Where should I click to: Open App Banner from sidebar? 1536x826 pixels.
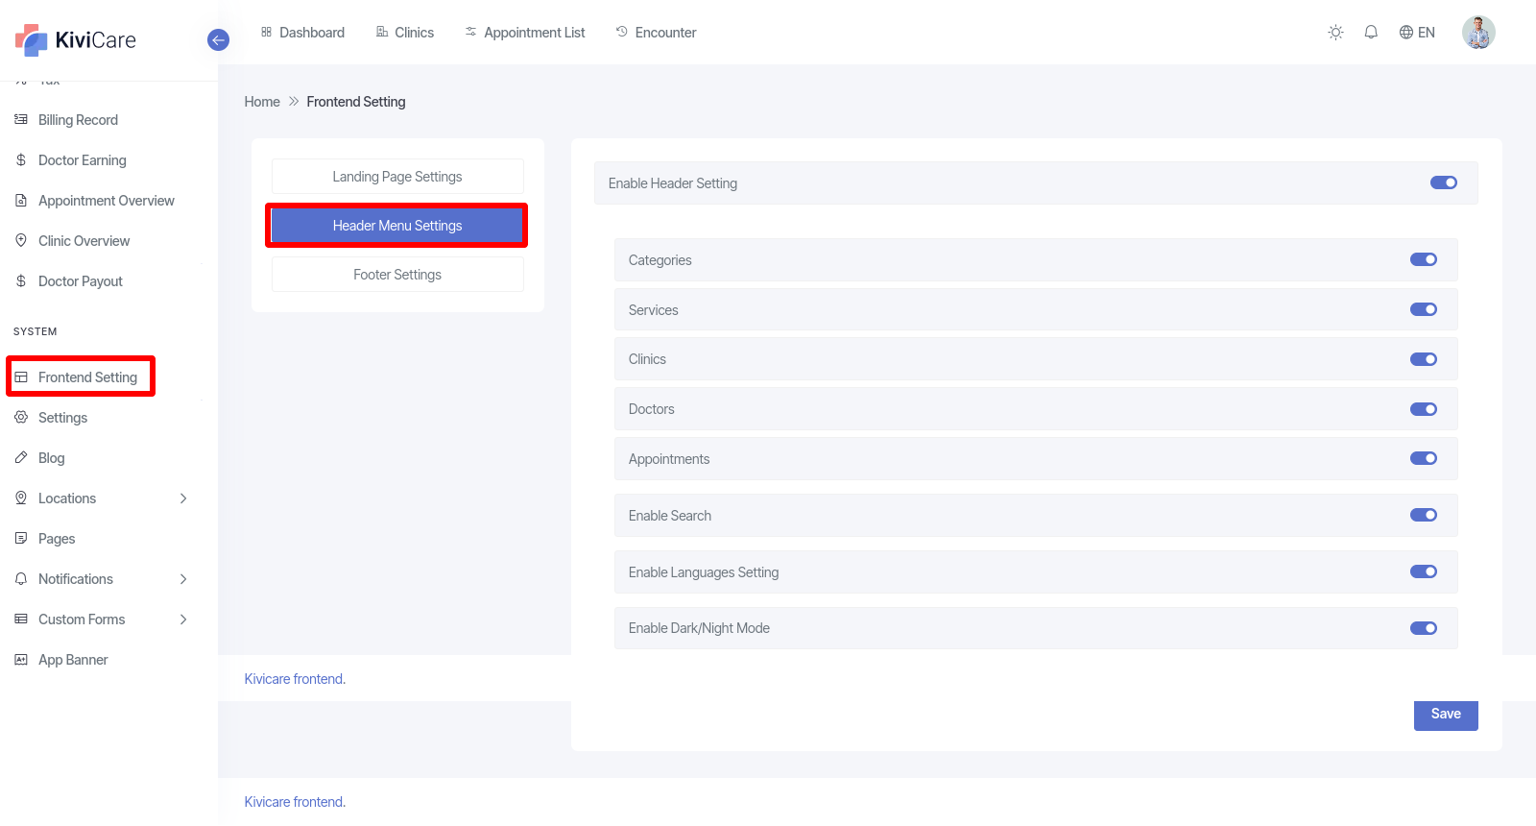(x=73, y=660)
